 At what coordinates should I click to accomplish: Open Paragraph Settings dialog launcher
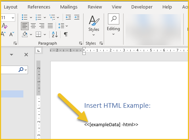tap(81, 43)
